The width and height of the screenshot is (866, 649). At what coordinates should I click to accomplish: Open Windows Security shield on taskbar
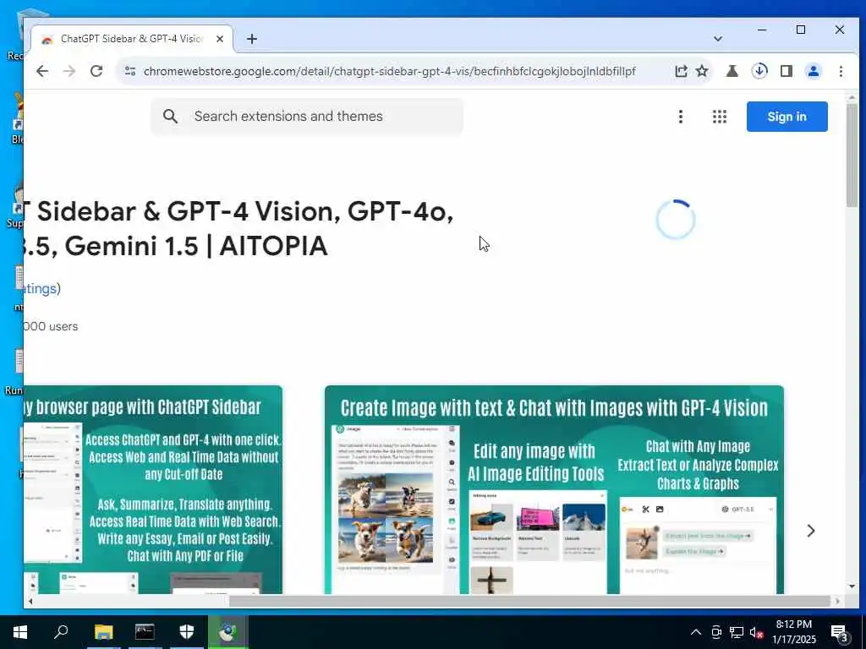click(x=187, y=632)
